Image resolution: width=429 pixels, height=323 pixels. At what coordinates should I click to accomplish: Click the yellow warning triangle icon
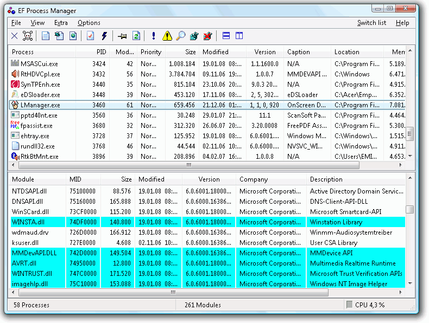[x=167, y=36]
